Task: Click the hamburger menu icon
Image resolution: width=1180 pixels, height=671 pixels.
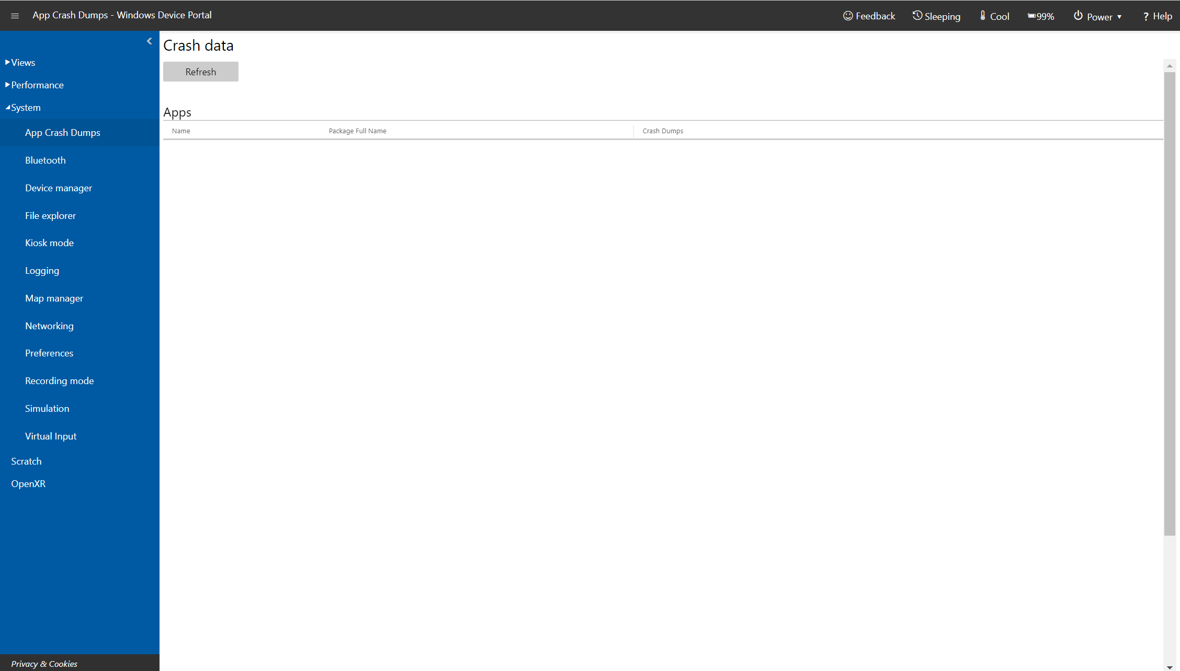Action: point(15,15)
